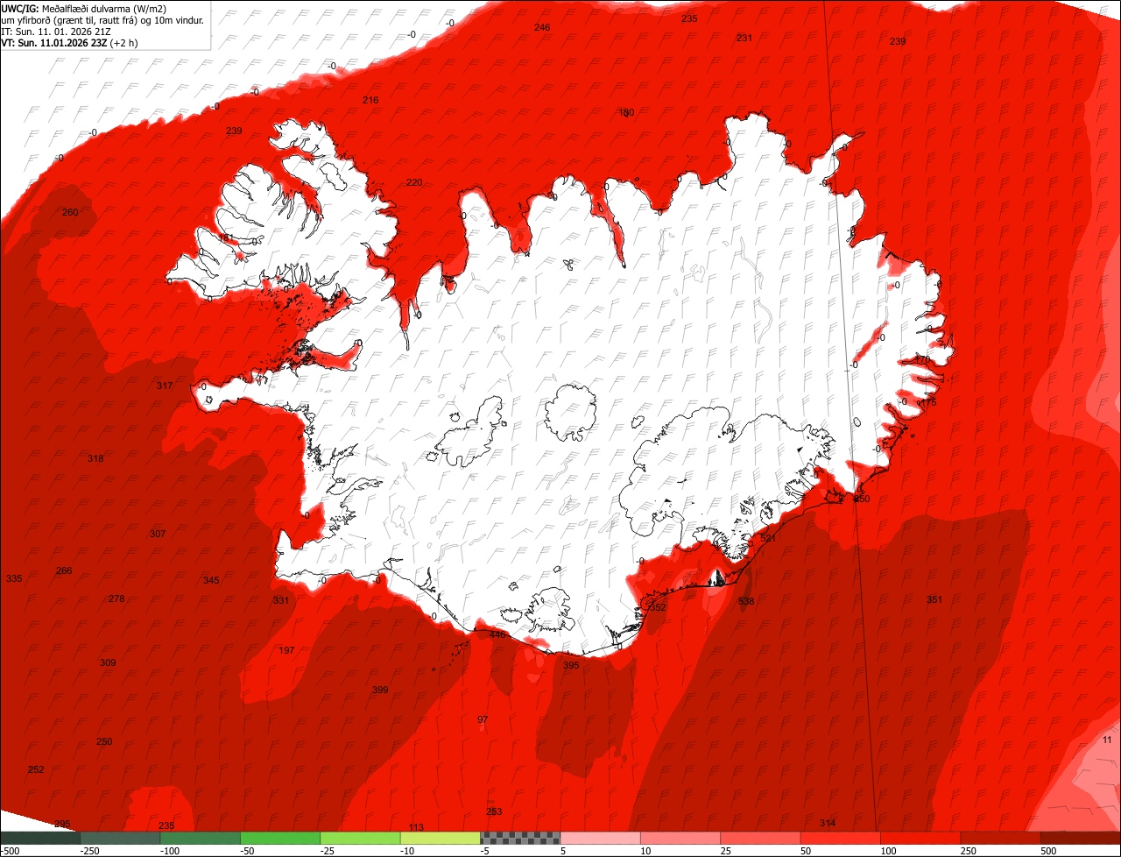The height and width of the screenshot is (857, 1121).
Task: Click the flux value 246 near the top
Action: [x=542, y=27]
